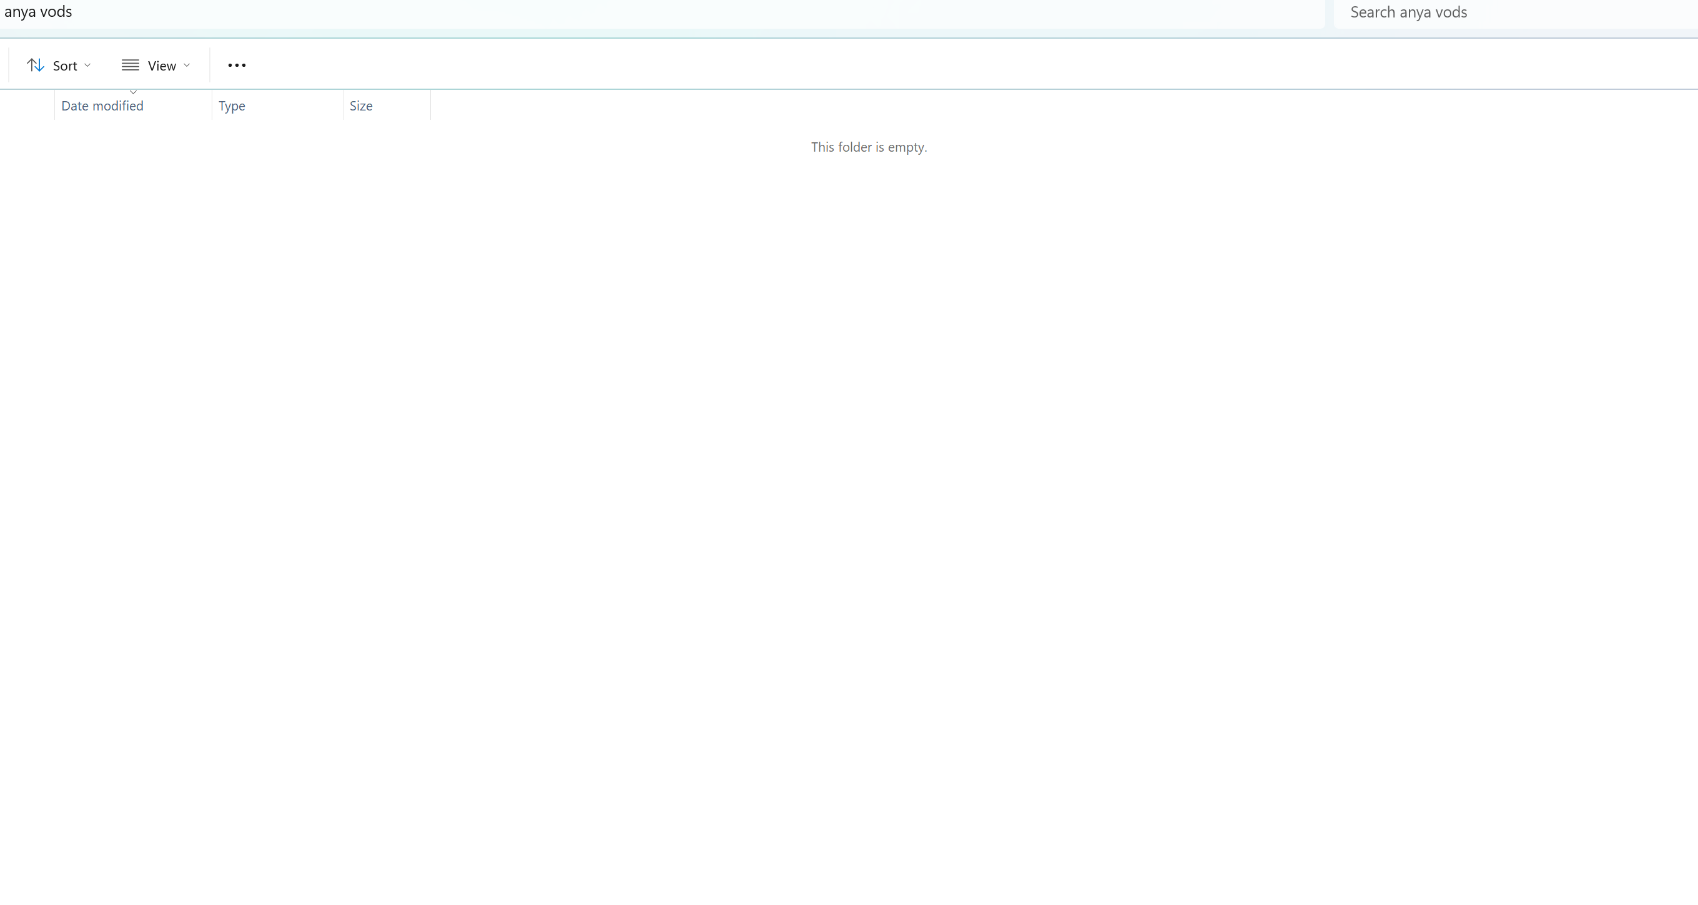The width and height of the screenshot is (1698, 905).
Task: Click the Search anya vods field
Action: (1516, 12)
